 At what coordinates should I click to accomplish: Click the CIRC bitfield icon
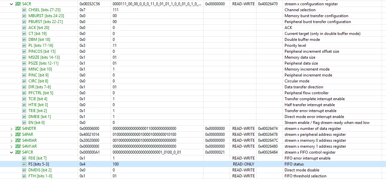pyautogui.click(x=24, y=81)
